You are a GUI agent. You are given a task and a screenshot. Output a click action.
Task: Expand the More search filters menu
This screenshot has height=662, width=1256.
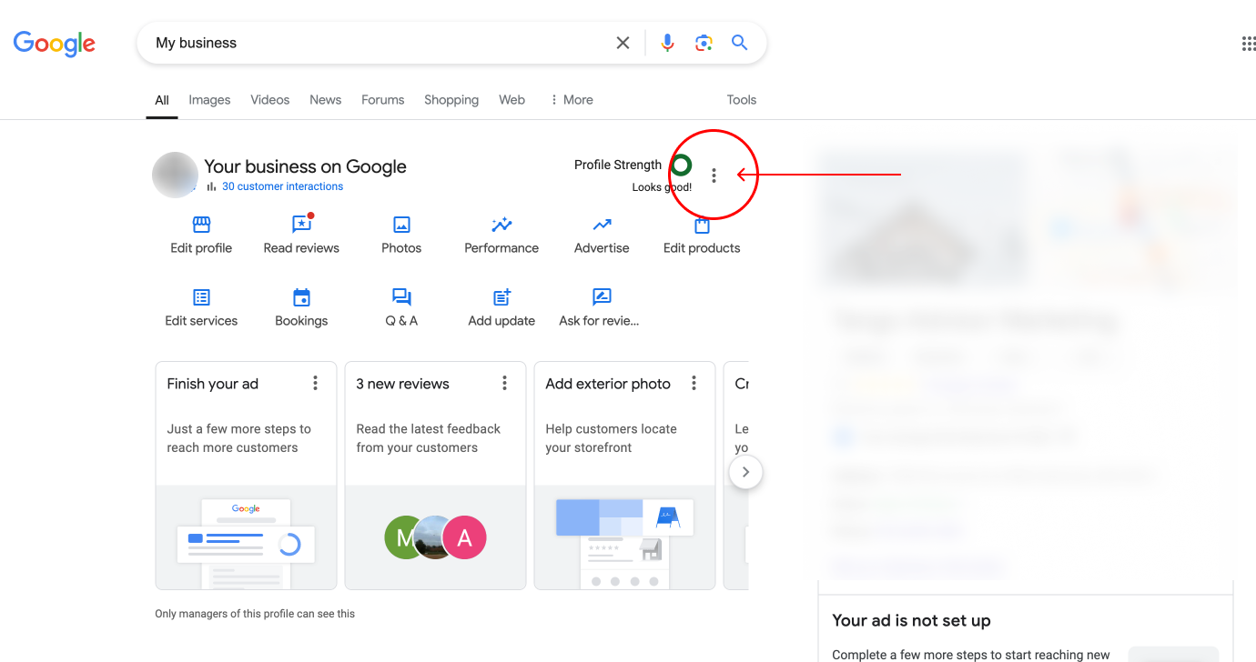pos(572,100)
